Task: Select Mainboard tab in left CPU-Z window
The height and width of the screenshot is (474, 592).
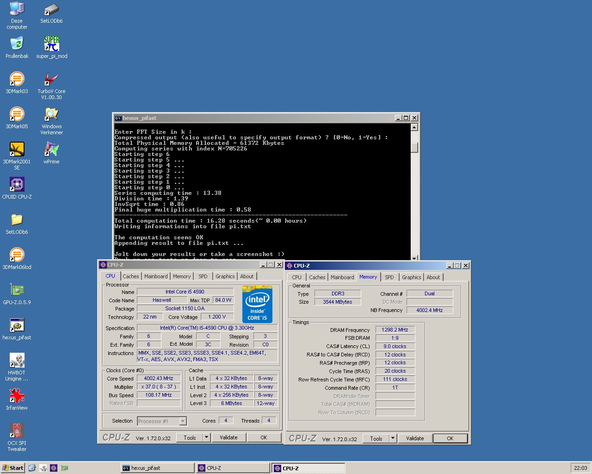Action: pos(156,276)
